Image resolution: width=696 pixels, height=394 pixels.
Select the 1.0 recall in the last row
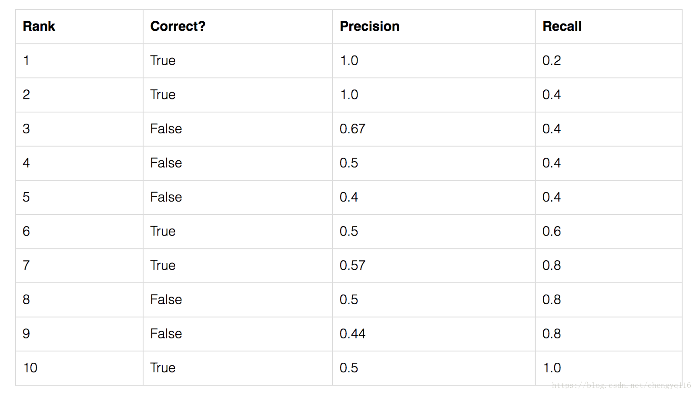tap(552, 368)
